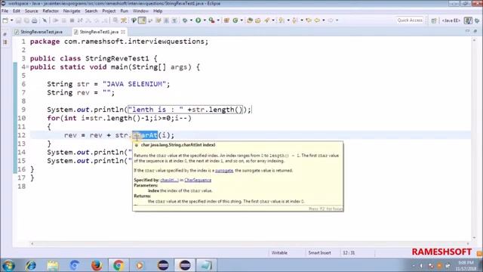Click the New file toolbar icon
This screenshot has width=483, height=272.
pos(5,20)
